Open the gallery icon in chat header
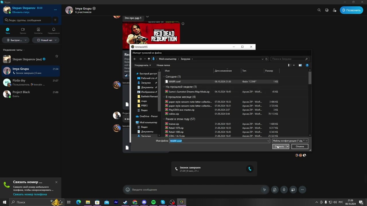The image size is (367, 206). [x=327, y=10]
